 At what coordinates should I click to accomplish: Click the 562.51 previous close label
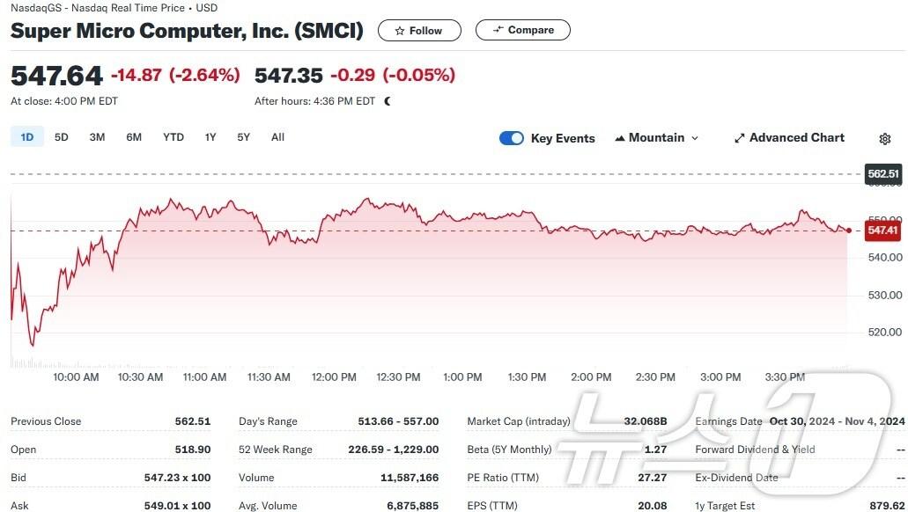tap(882, 174)
